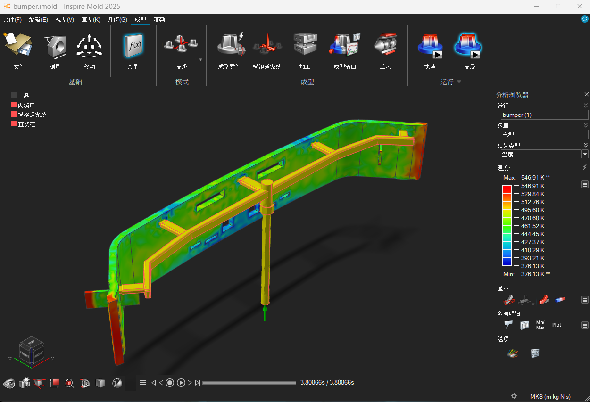590x402 pixels.
Task: Toggle the 直浇道 legend checkbox
Action: 14,124
